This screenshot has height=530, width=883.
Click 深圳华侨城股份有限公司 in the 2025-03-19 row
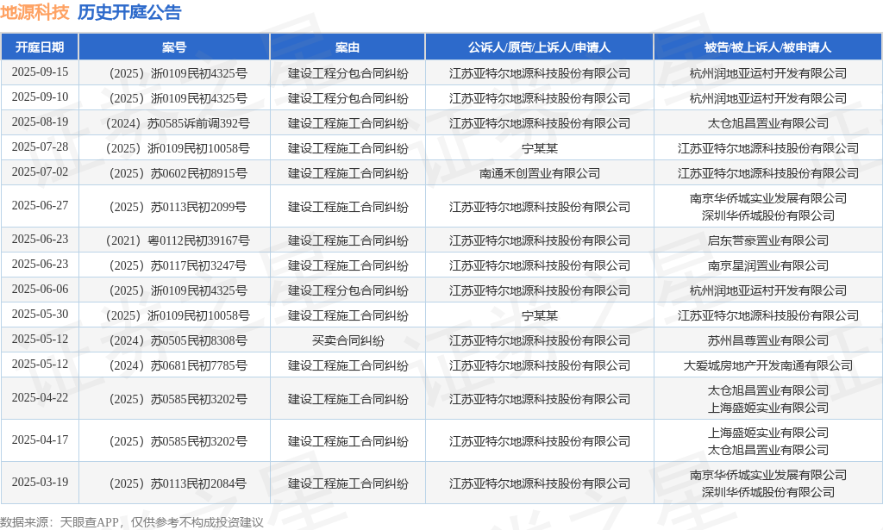[768, 492]
